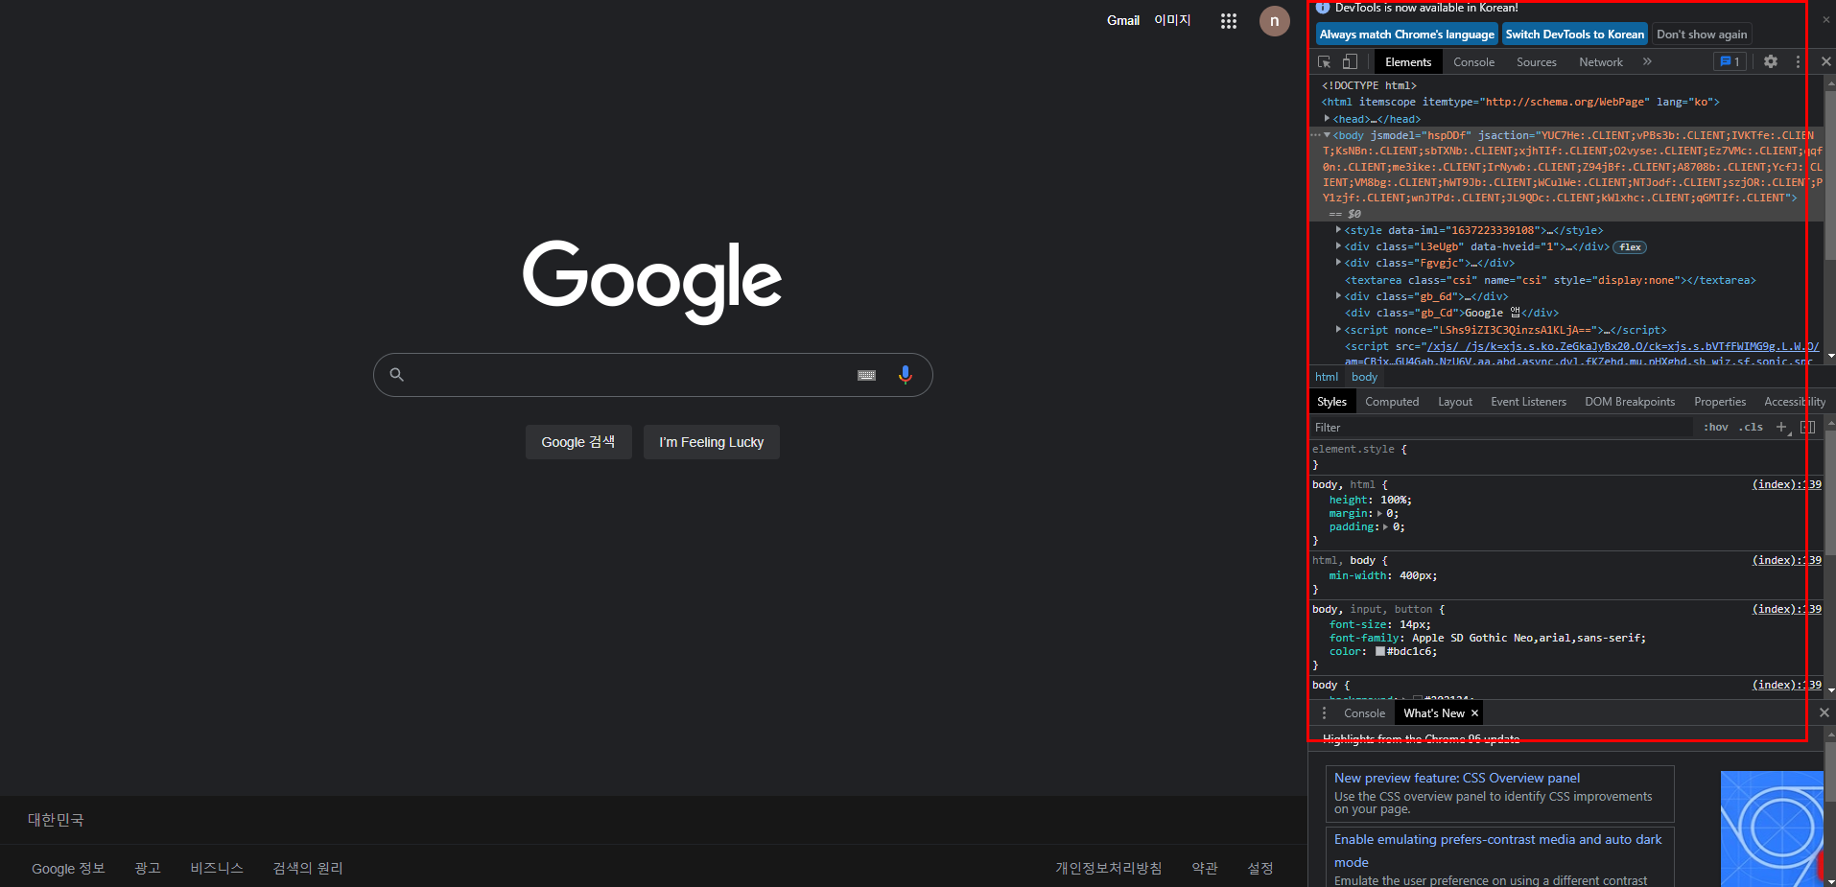Open the DevTools issues counter badge
1836x887 pixels.
click(x=1730, y=61)
